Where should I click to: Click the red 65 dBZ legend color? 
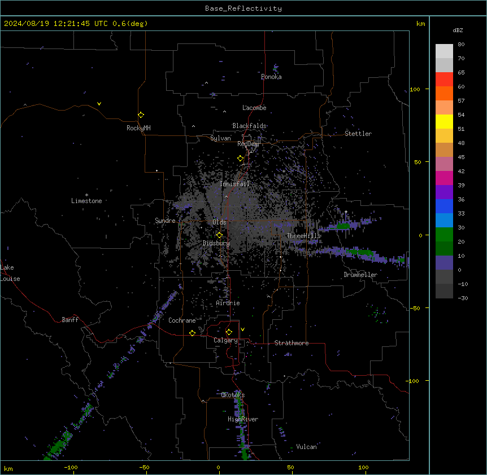point(444,80)
